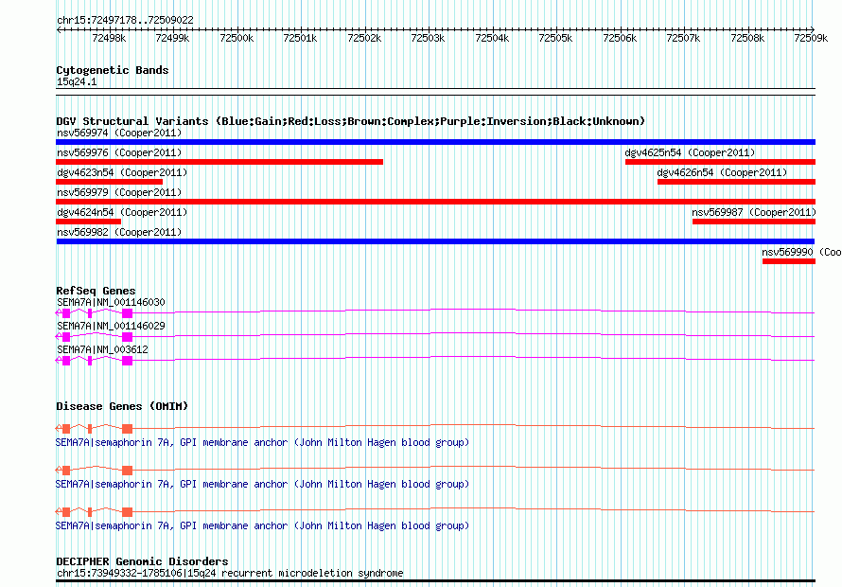This screenshot has width=842, height=587.
Task: Click the largest exon block of NM_001146029
Action: (x=128, y=336)
